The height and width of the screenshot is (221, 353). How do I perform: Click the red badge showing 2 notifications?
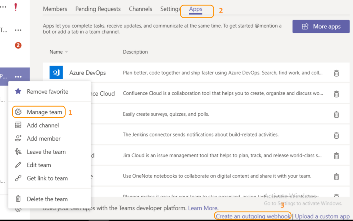[18, 45]
